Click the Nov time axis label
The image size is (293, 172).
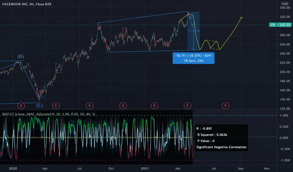(x=267, y=169)
